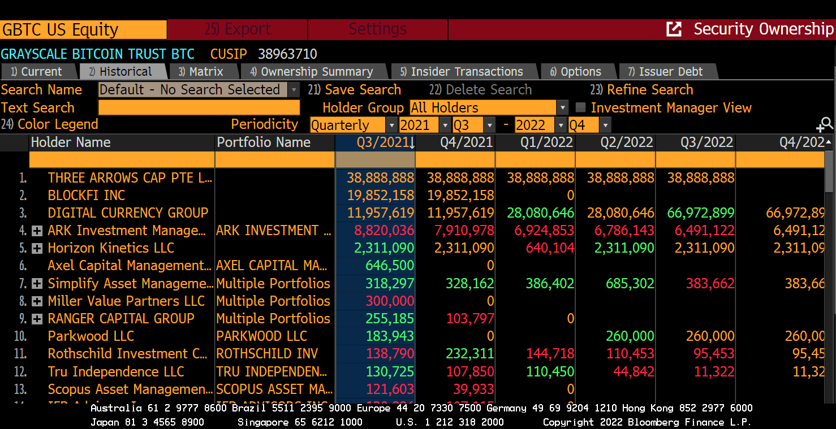
Task: Click ROTHSCHILD INV portfolio cell
Action: [x=267, y=354]
